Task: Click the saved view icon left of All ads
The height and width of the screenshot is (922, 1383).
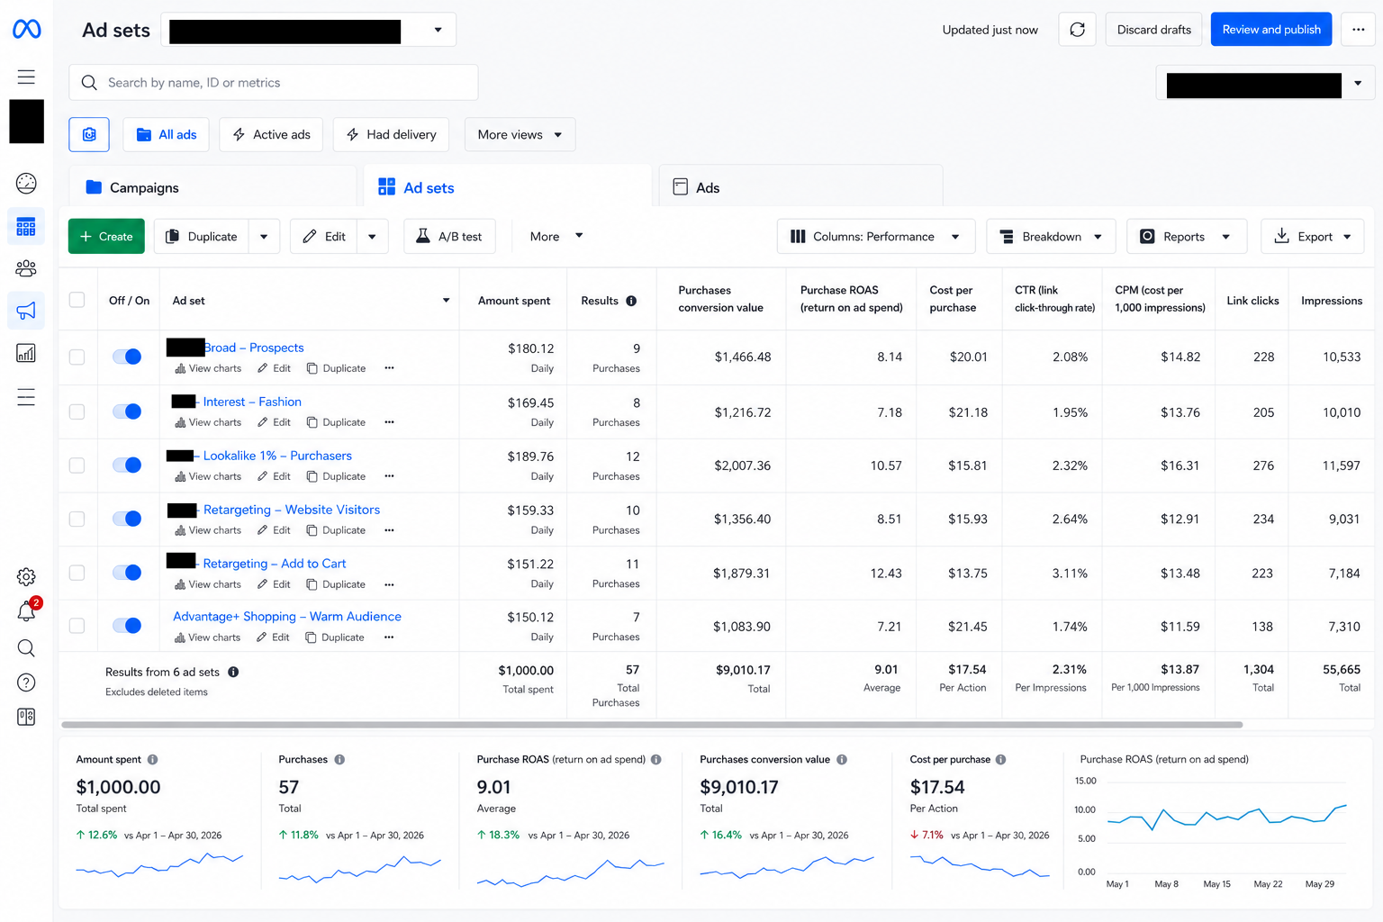Action: (89, 134)
